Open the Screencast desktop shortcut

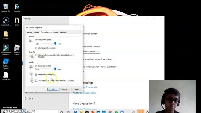[x=6, y=21]
